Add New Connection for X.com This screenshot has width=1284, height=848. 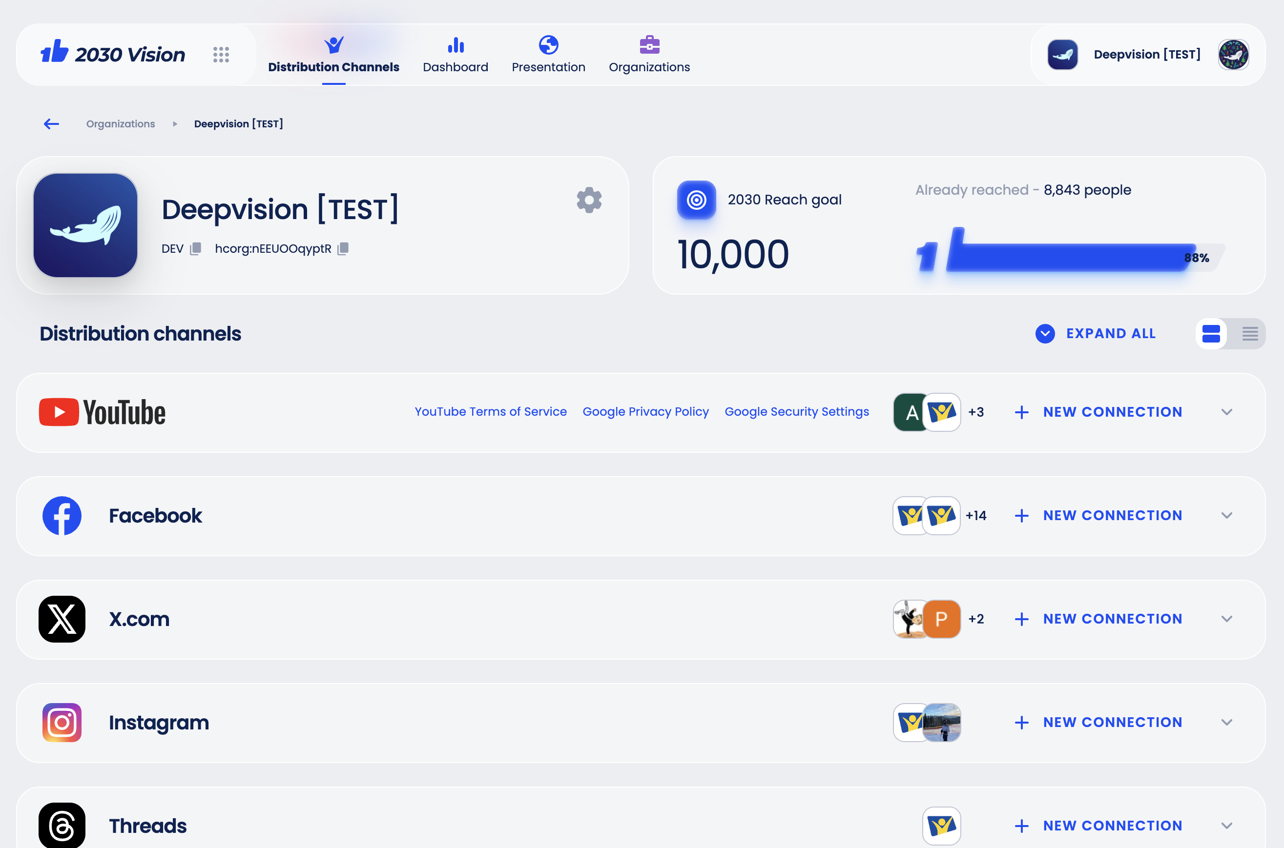coord(1098,619)
